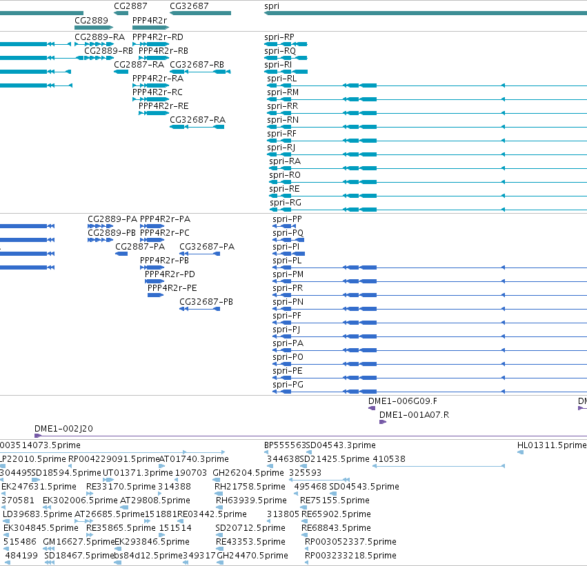Click EST GH24470.5prime
The image size is (587, 566).
point(252,556)
